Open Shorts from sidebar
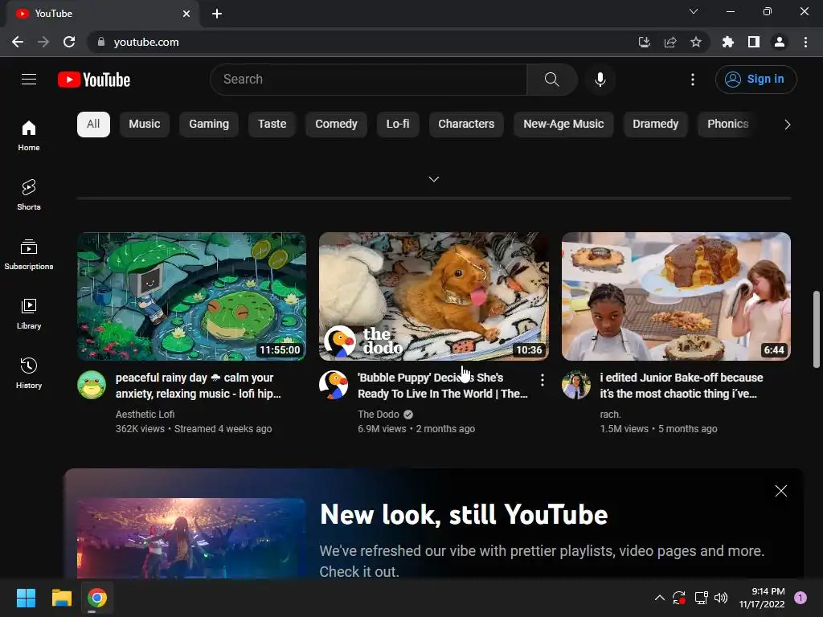The height and width of the screenshot is (617, 823). [x=29, y=194]
